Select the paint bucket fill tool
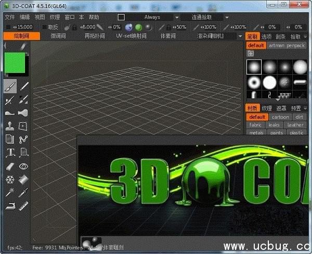Screen dimensions: 312x254 pyautogui.click(x=23, y=180)
